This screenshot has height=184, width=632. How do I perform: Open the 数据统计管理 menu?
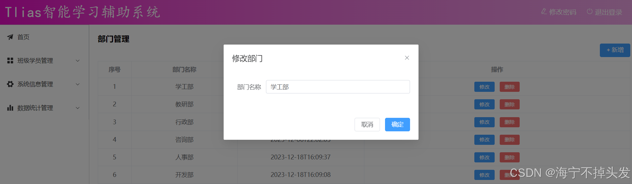44,108
